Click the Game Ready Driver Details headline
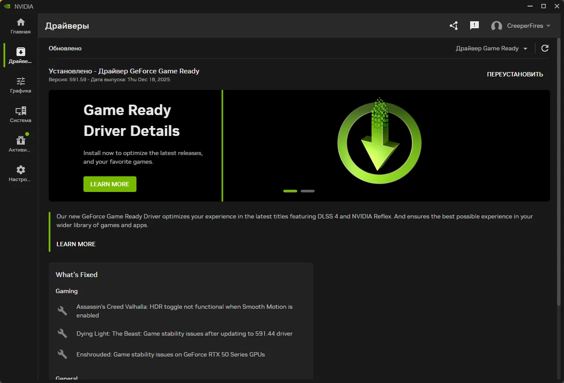 132,120
